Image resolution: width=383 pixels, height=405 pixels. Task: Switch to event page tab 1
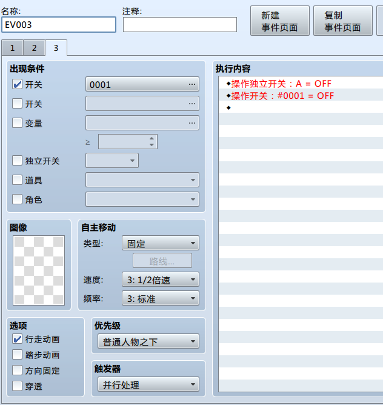coord(12,48)
